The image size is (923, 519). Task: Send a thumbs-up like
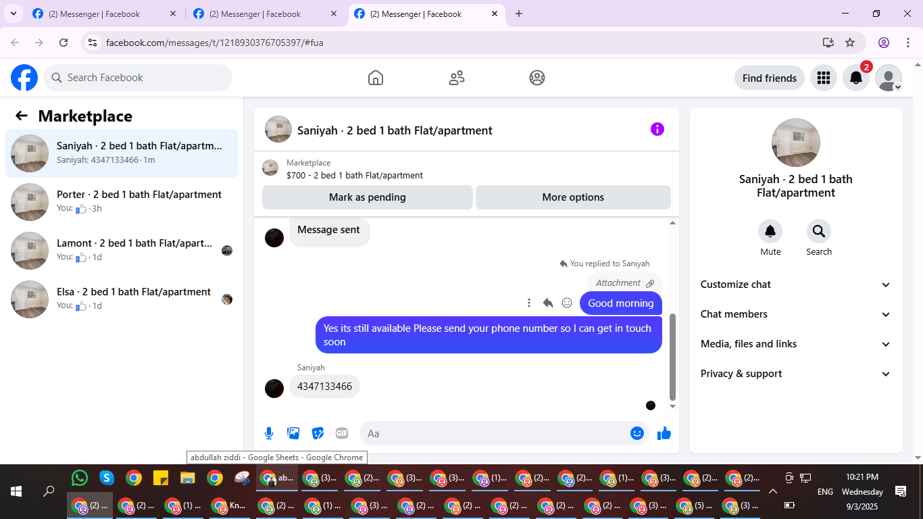point(664,433)
